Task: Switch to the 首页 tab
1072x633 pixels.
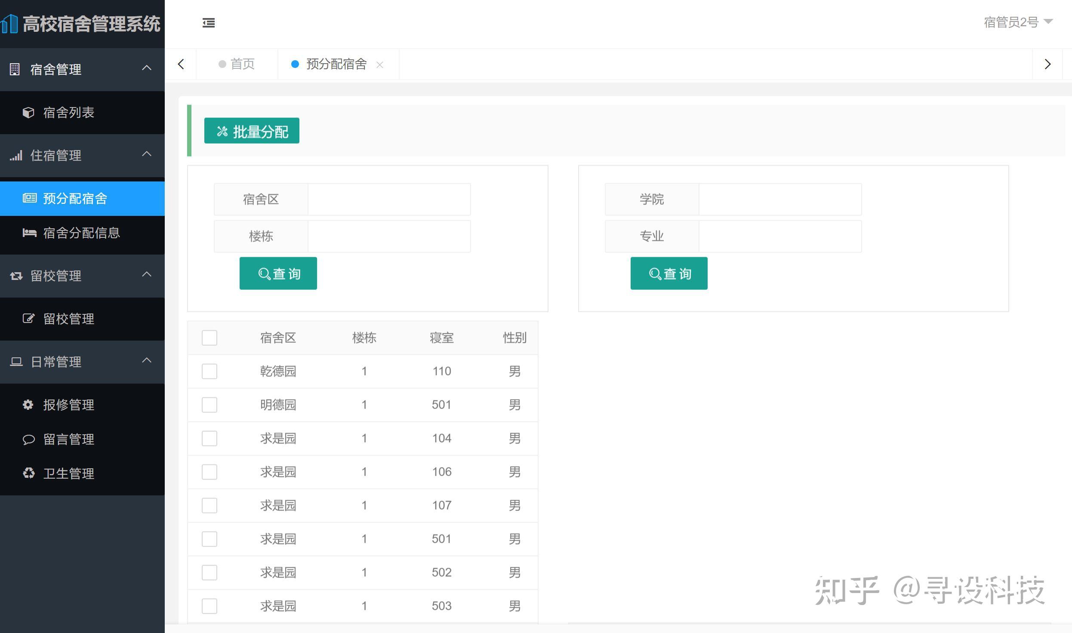Action: click(x=237, y=64)
